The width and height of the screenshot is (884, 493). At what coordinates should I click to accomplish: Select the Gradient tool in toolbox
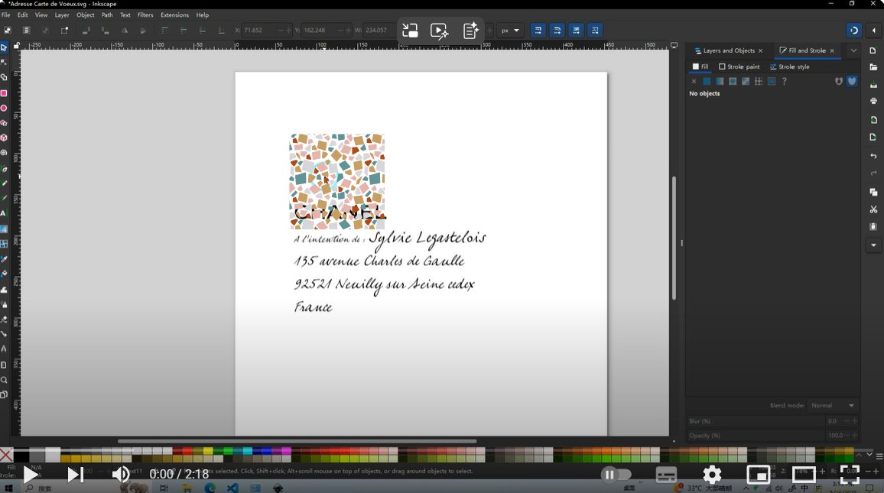pos(4,229)
